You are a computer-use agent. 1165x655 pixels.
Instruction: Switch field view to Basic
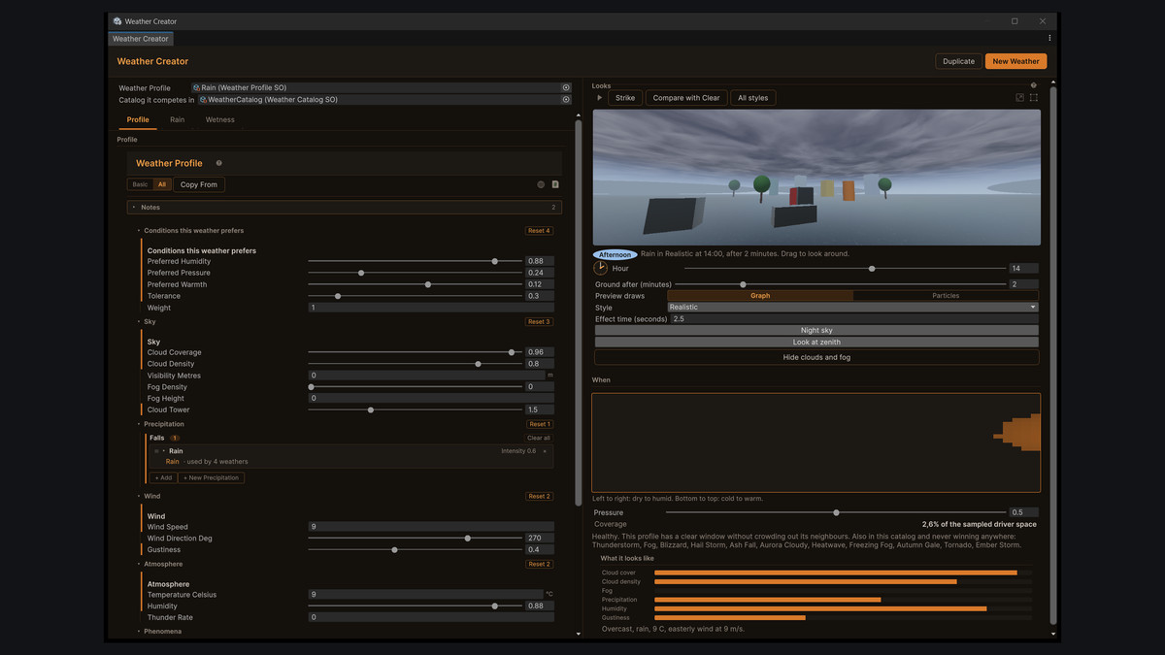tap(141, 184)
